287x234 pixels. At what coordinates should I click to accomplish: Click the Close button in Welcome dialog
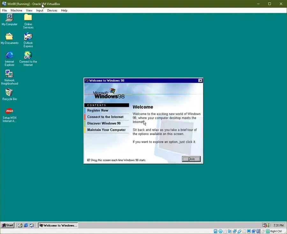191,159
